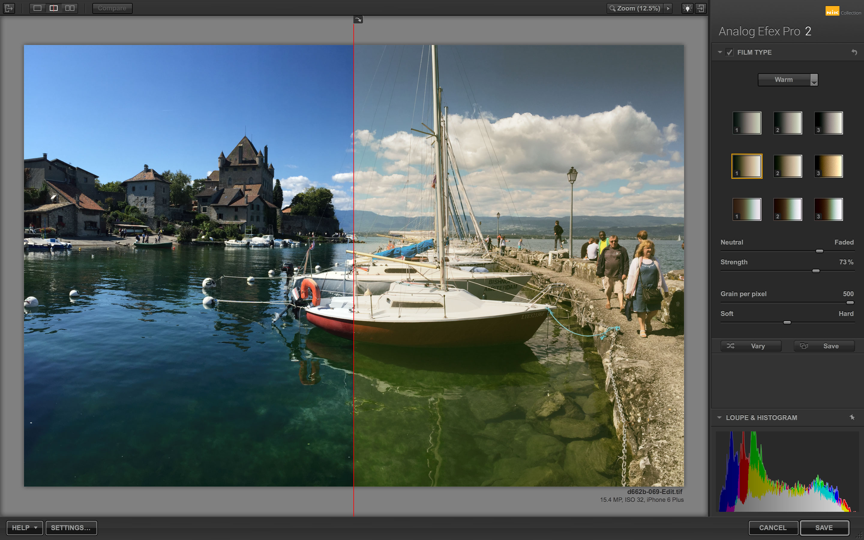Hide the left panel with the arrow icon
Image resolution: width=864 pixels, height=540 pixels.
9,8
